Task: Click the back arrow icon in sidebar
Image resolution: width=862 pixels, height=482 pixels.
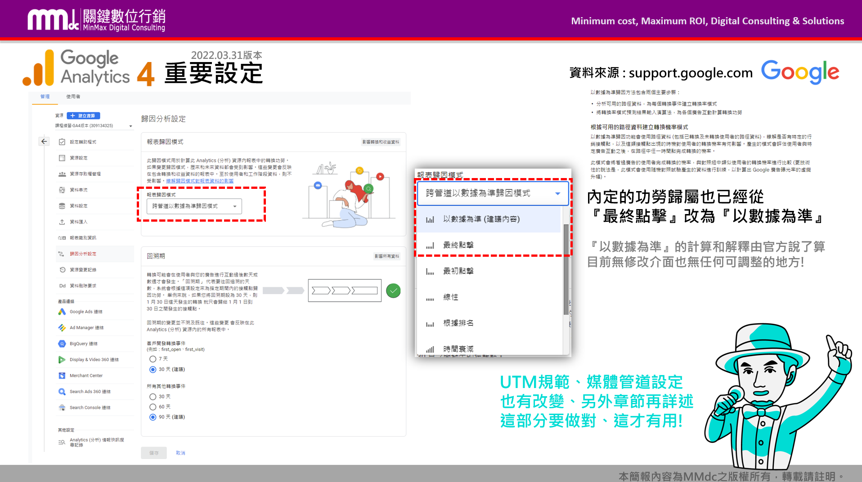Action: pos(44,142)
